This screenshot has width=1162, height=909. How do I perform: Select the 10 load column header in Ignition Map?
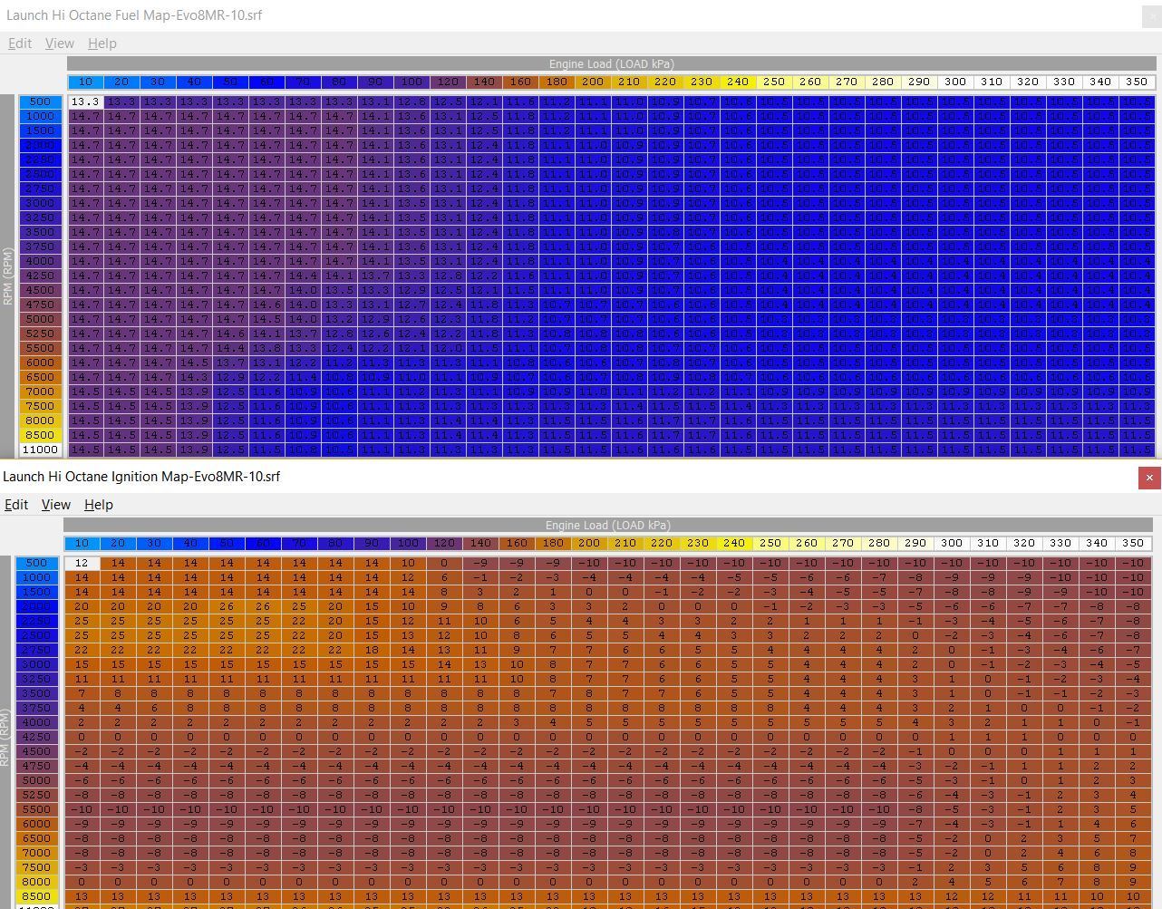coord(82,543)
